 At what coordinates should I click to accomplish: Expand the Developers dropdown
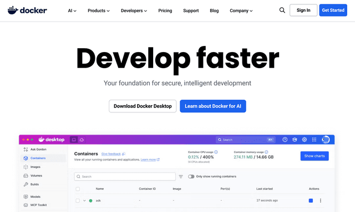(x=134, y=11)
